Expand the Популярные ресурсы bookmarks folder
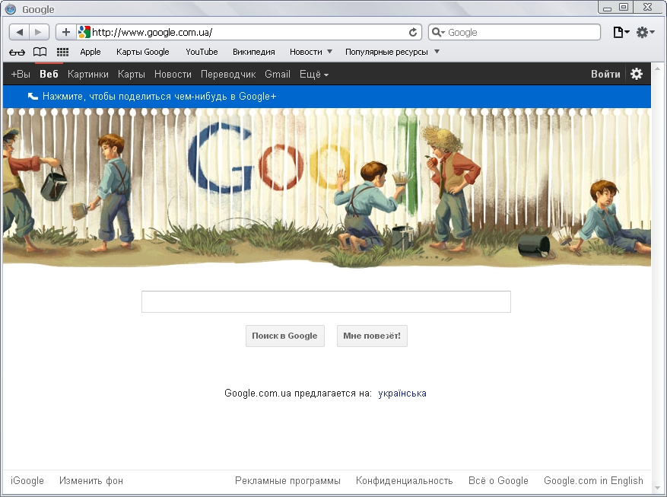This screenshot has height=497, width=667. [x=392, y=52]
